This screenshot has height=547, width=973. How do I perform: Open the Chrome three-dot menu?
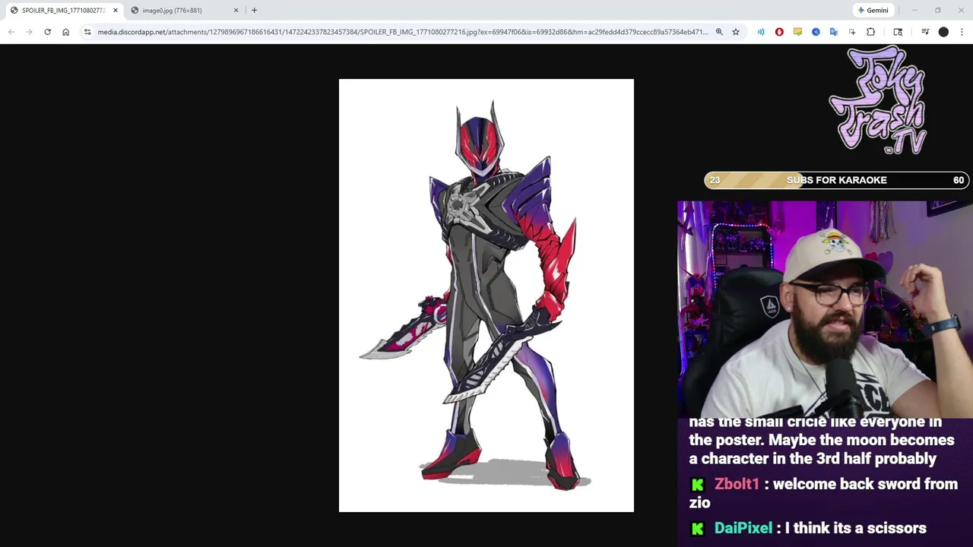point(962,32)
